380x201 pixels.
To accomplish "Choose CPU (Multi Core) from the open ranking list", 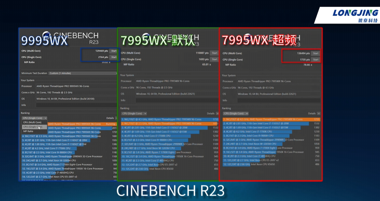I will coord(32,122).
